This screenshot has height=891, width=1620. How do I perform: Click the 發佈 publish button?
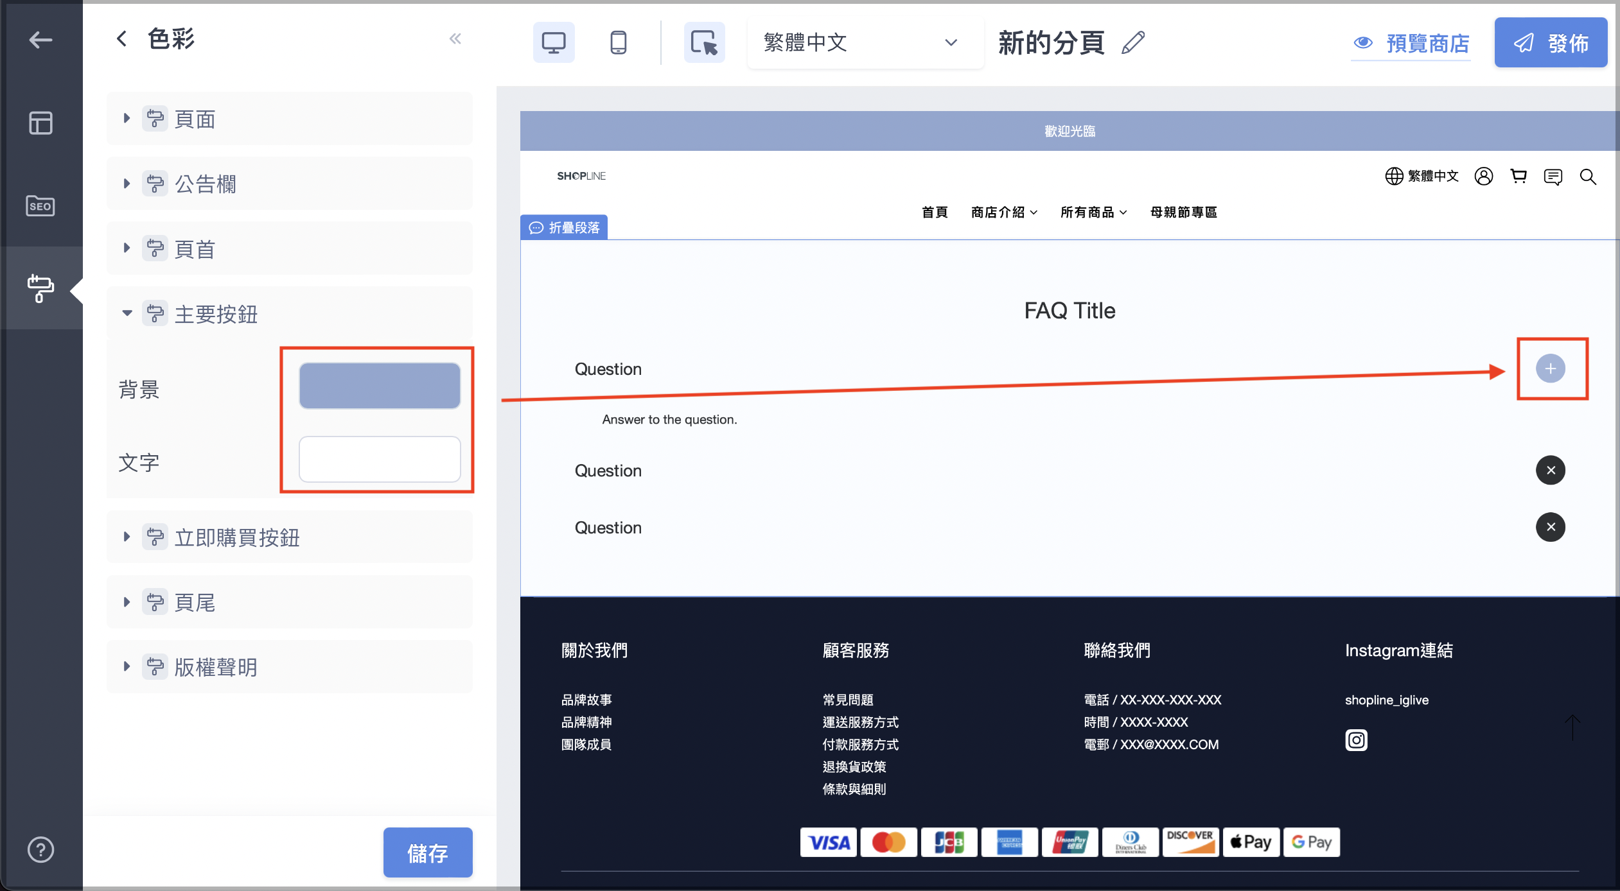click(x=1551, y=43)
